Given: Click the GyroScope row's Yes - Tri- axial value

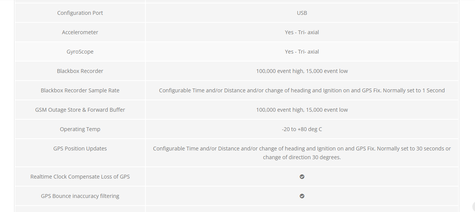Looking at the screenshot, I should (x=302, y=52).
